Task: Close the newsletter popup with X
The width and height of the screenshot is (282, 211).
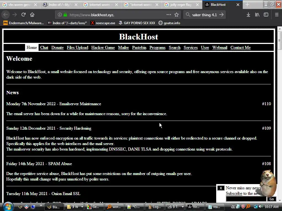Action: click(221, 188)
